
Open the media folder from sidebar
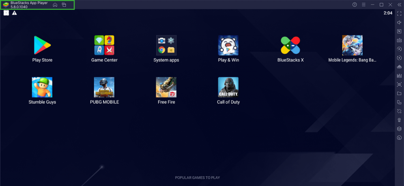(399, 93)
